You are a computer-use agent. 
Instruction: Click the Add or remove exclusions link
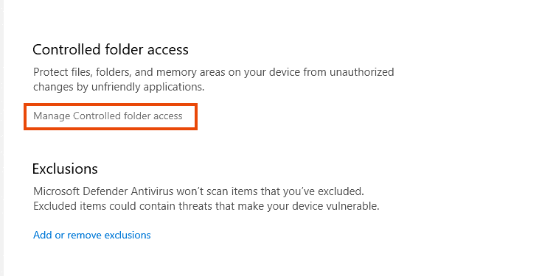pyautogui.click(x=92, y=235)
